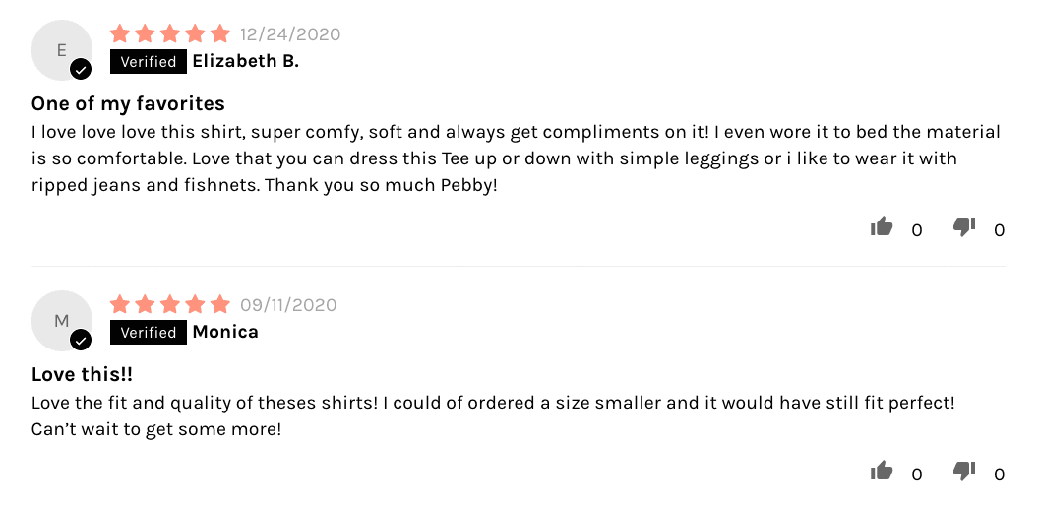Click the Verified badge beside Monica
The width and height of the screenshot is (1040, 506).
point(148,332)
